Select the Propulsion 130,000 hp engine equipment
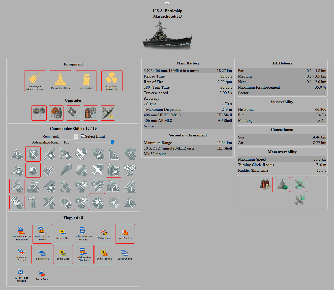Image resolution: width=334 pixels, height=290 pixels. (x=112, y=81)
